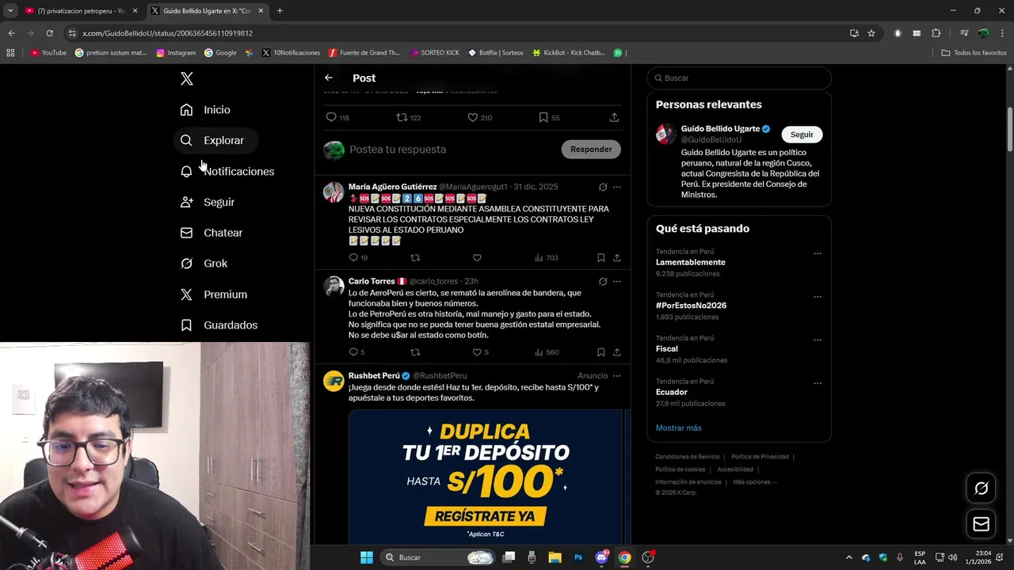This screenshot has height=570, width=1014.
Task: Open the Seguir sidebar item
Action: [x=208, y=202]
